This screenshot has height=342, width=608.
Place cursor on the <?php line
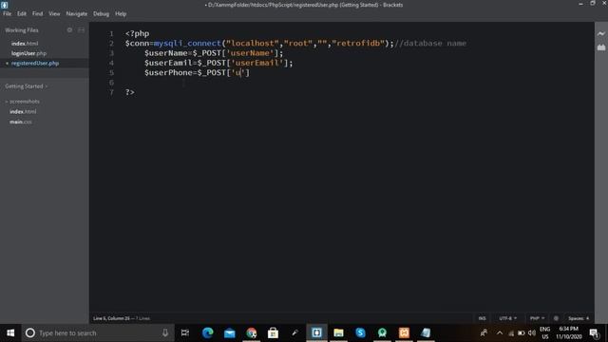pyautogui.click(x=137, y=33)
